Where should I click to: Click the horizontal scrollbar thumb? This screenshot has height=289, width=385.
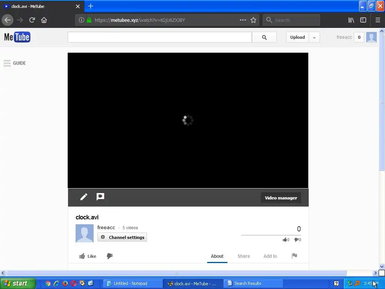point(176,273)
